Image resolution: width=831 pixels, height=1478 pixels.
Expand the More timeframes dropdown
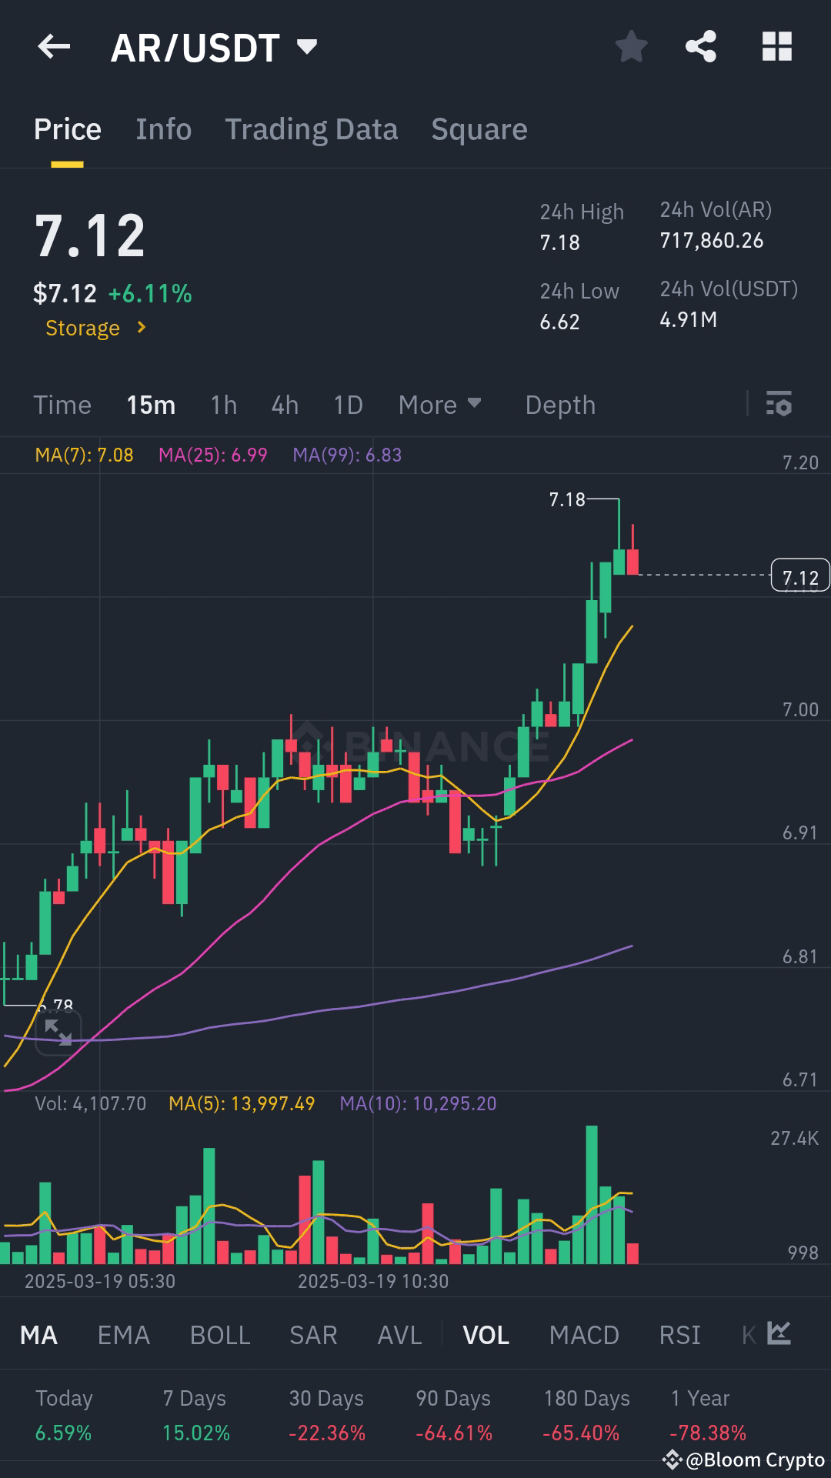(439, 405)
